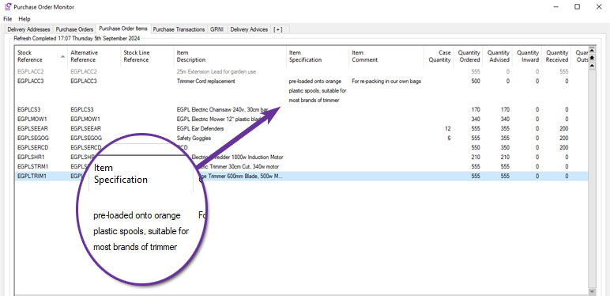Minimize the Purchase Order Monitor window
The width and height of the screenshot is (610, 296).
(x=556, y=6)
